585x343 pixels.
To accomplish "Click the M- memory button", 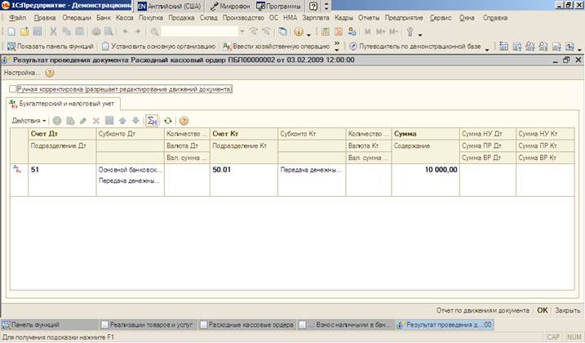I will point(393,32).
